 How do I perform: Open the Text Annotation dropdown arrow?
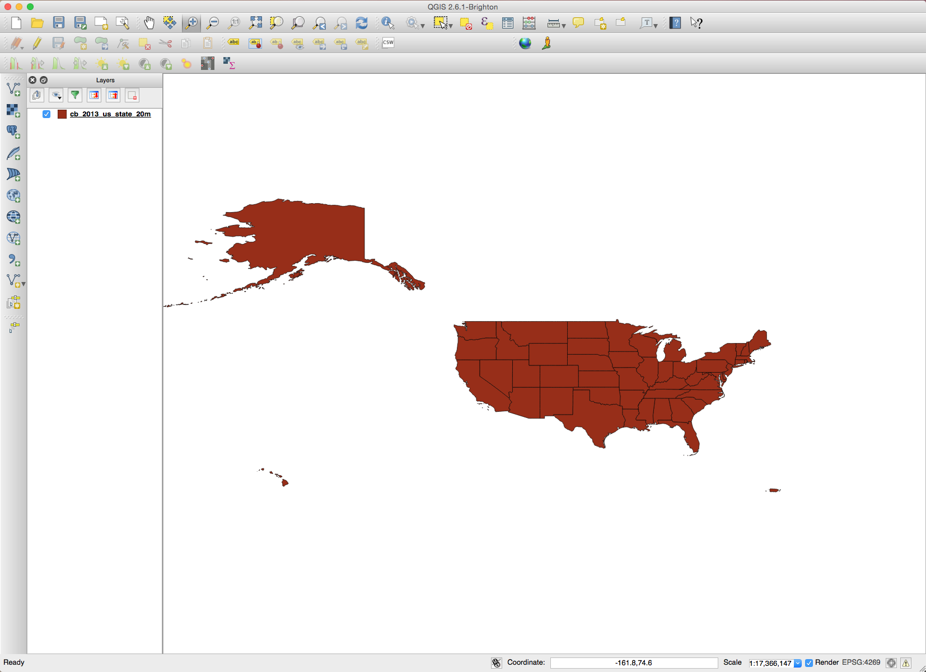click(x=655, y=26)
